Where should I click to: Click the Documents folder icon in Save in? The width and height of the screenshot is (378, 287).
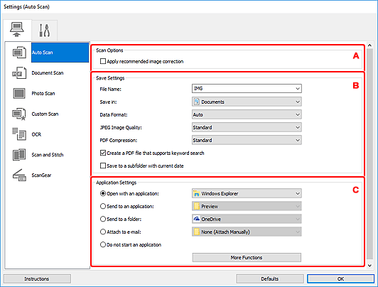[197, 102]
